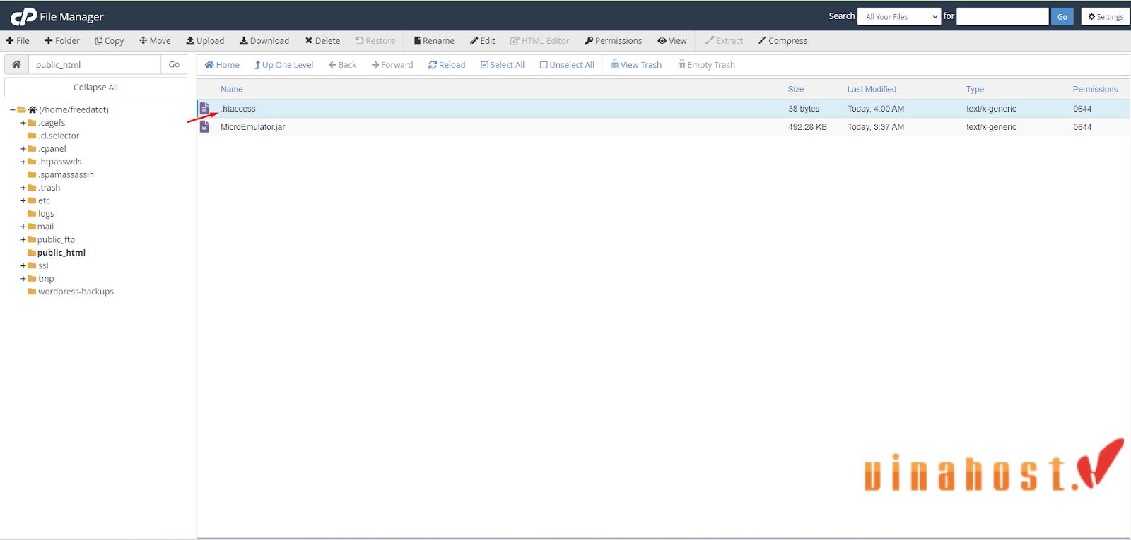The height and width of the screenshot is (540, 1131).
Task: Click the Compress toolbar button
Action: pyautogui.click(x=783, y=41)
